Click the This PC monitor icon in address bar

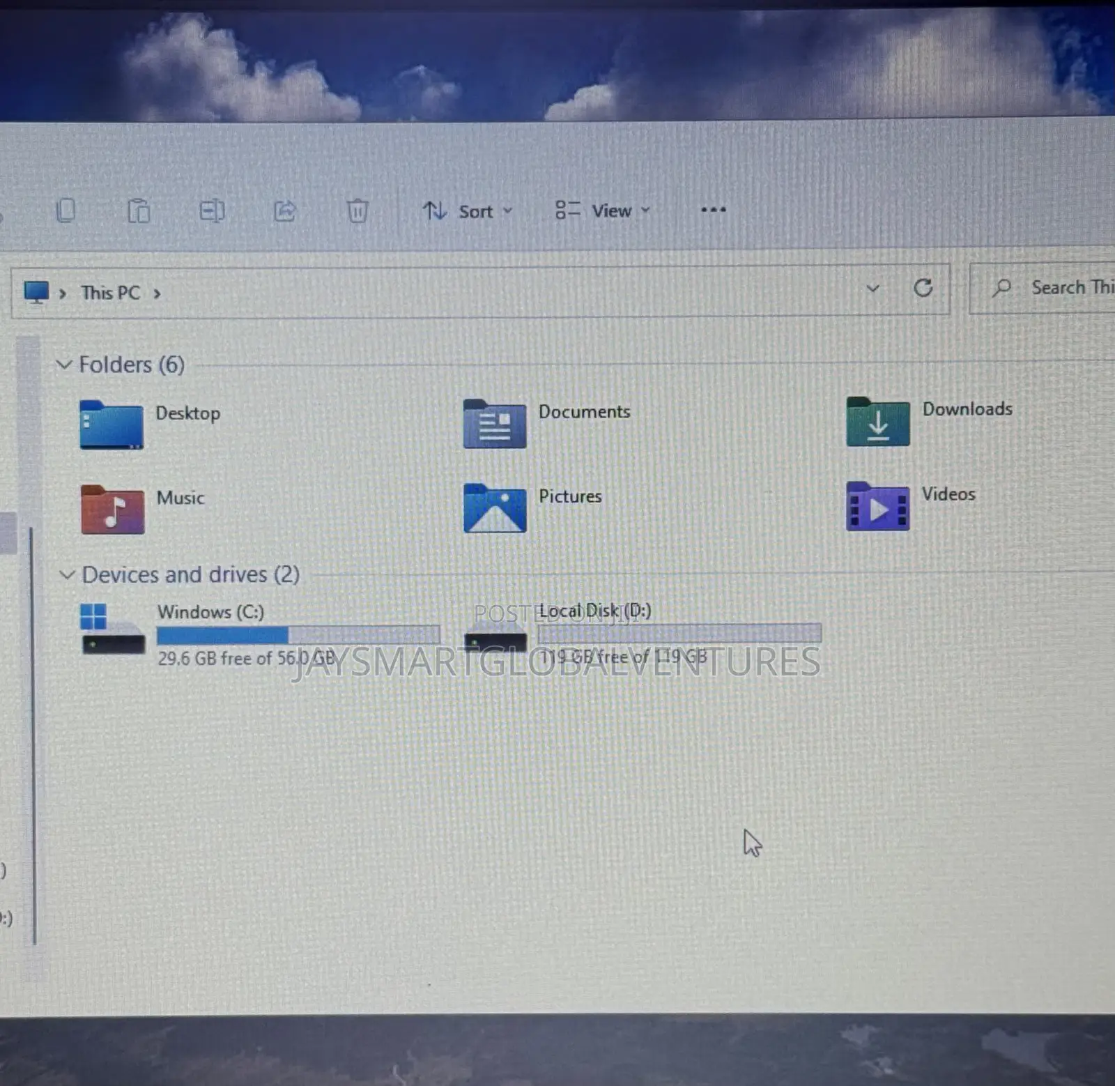pos(36,292)
